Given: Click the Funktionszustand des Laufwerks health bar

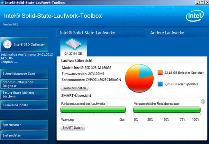Looking at the screenshot, I should [93, 110].
